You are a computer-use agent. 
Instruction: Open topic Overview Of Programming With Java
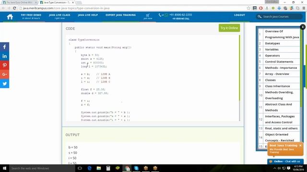point(282,34)
